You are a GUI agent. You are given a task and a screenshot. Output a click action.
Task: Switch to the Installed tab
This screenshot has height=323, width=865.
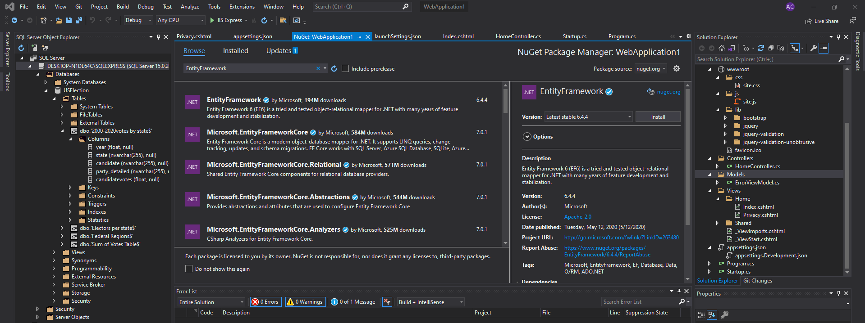click(235, 51)
